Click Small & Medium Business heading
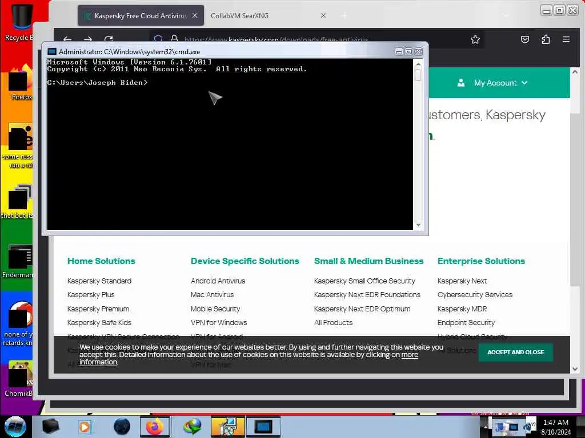The height and width of the screenshot is (438, 585). tap(368, 261)
